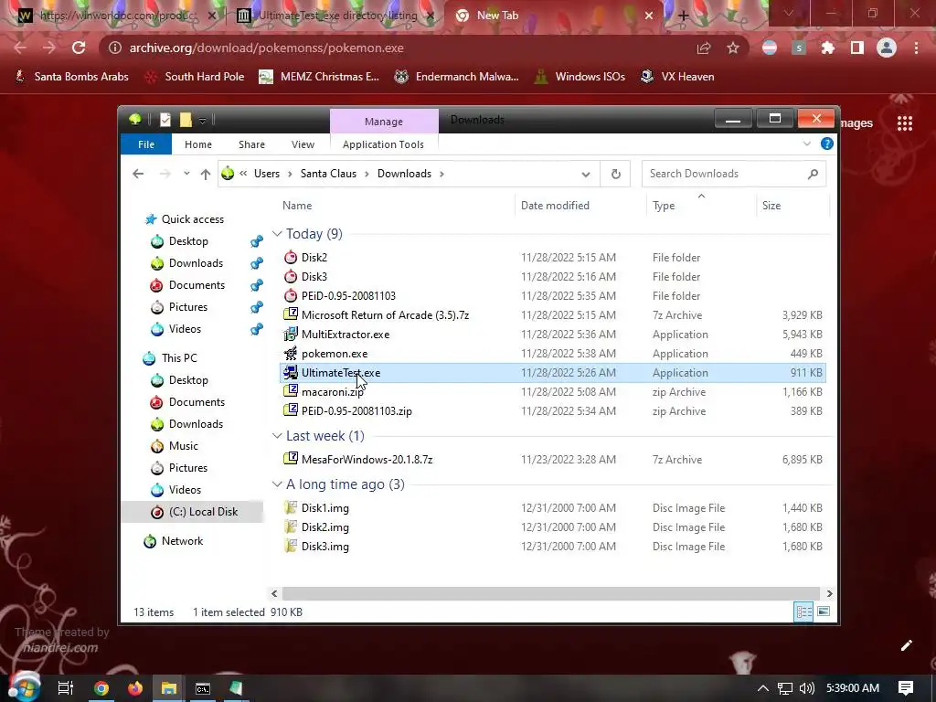The height and width of the screenshot is (702, 936).
Task: Collapse the ribbon with chevron
Action: [807, 144]
